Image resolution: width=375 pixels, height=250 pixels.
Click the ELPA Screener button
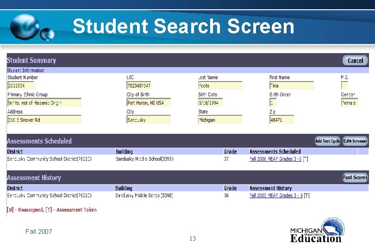(355, 141)
